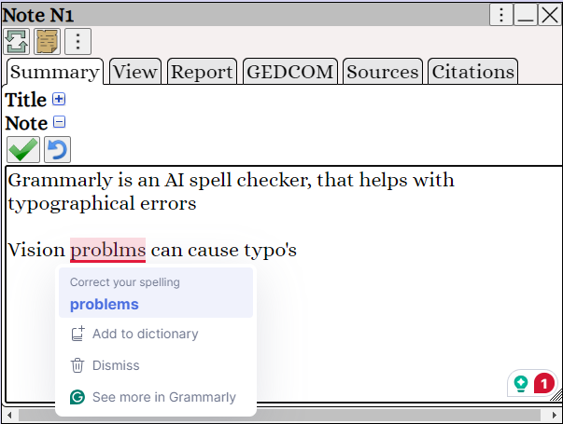
Task: Click the red Grammarly error count badge
Action: click(544, 384)
